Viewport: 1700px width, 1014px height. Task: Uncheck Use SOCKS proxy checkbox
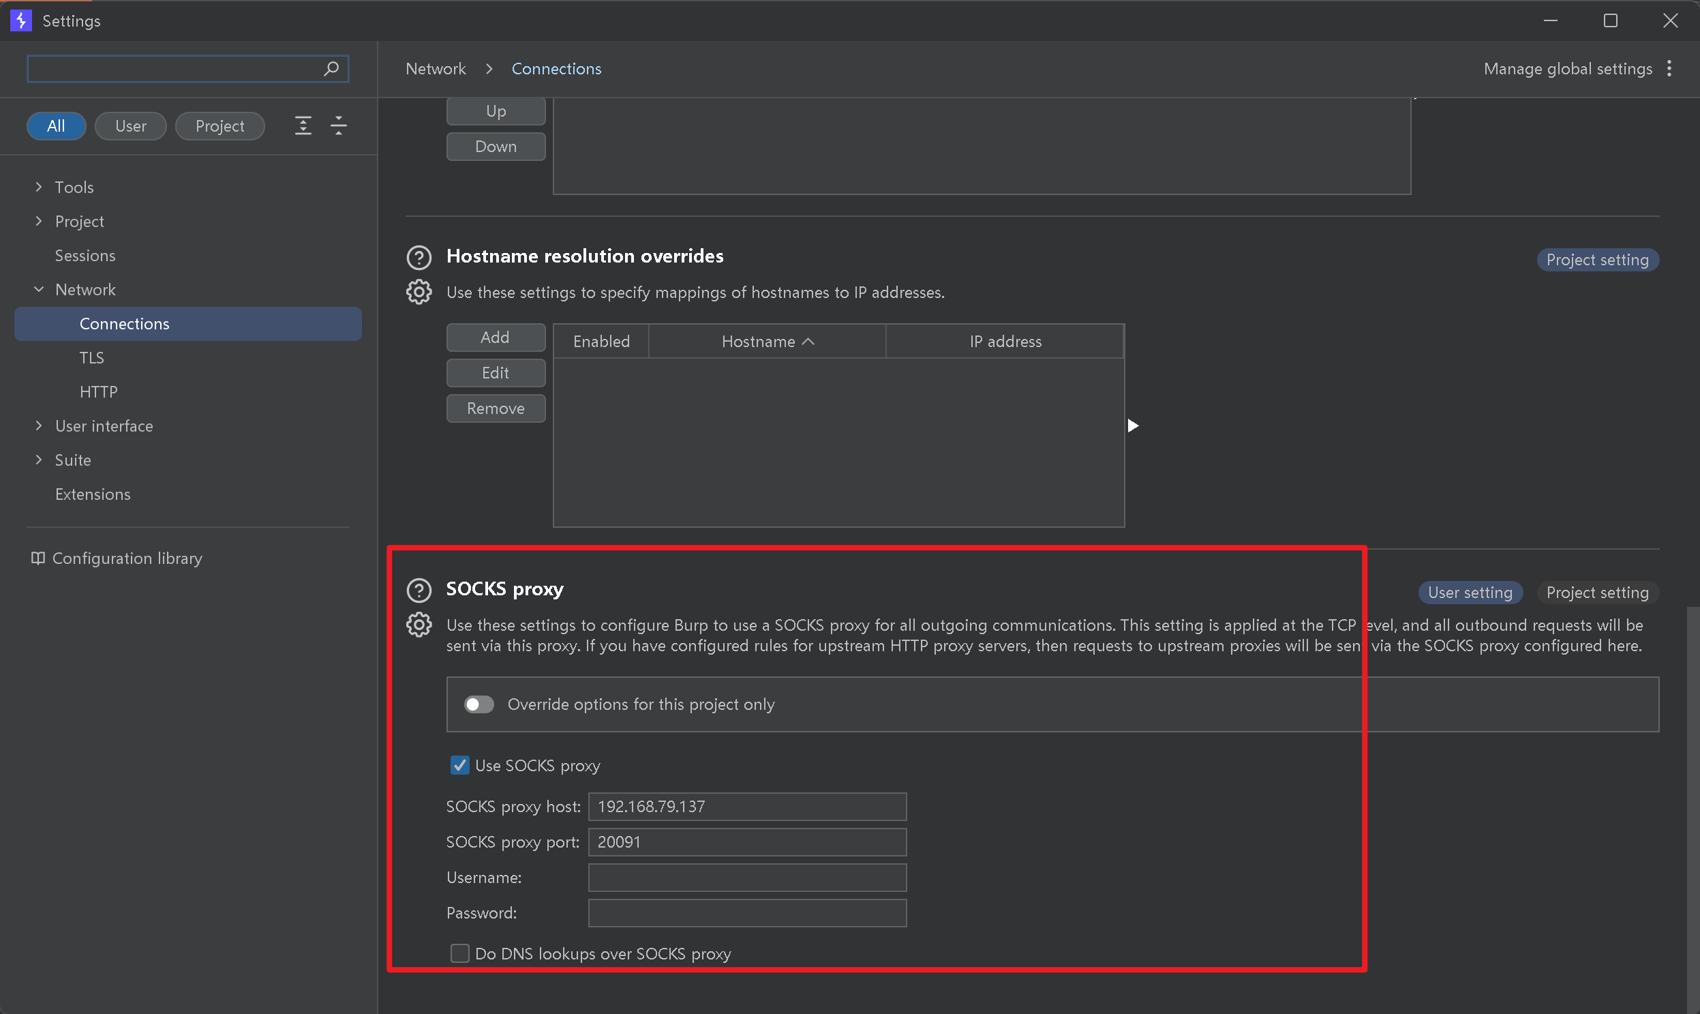click(459, 765)
